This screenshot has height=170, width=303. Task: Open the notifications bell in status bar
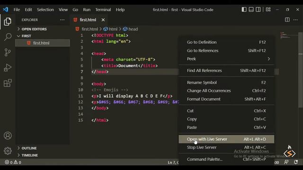(296, 162)
